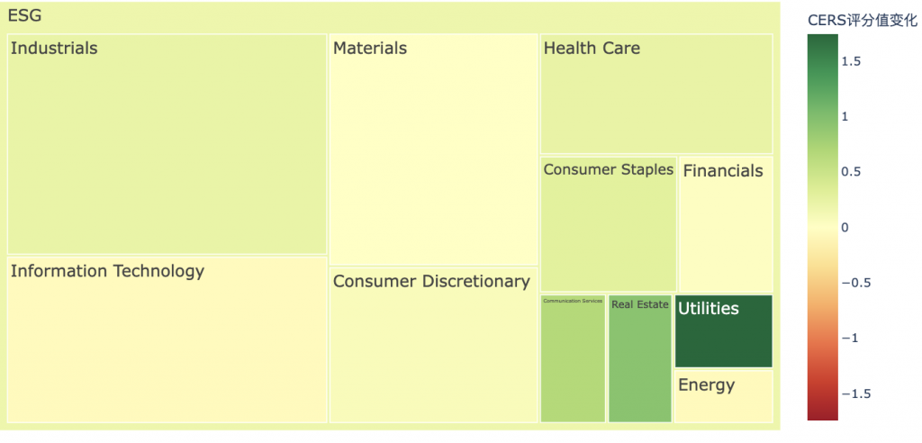922x443 pixels.
Task: Click the Information Technology tile
Action: (x=167, y=339)
